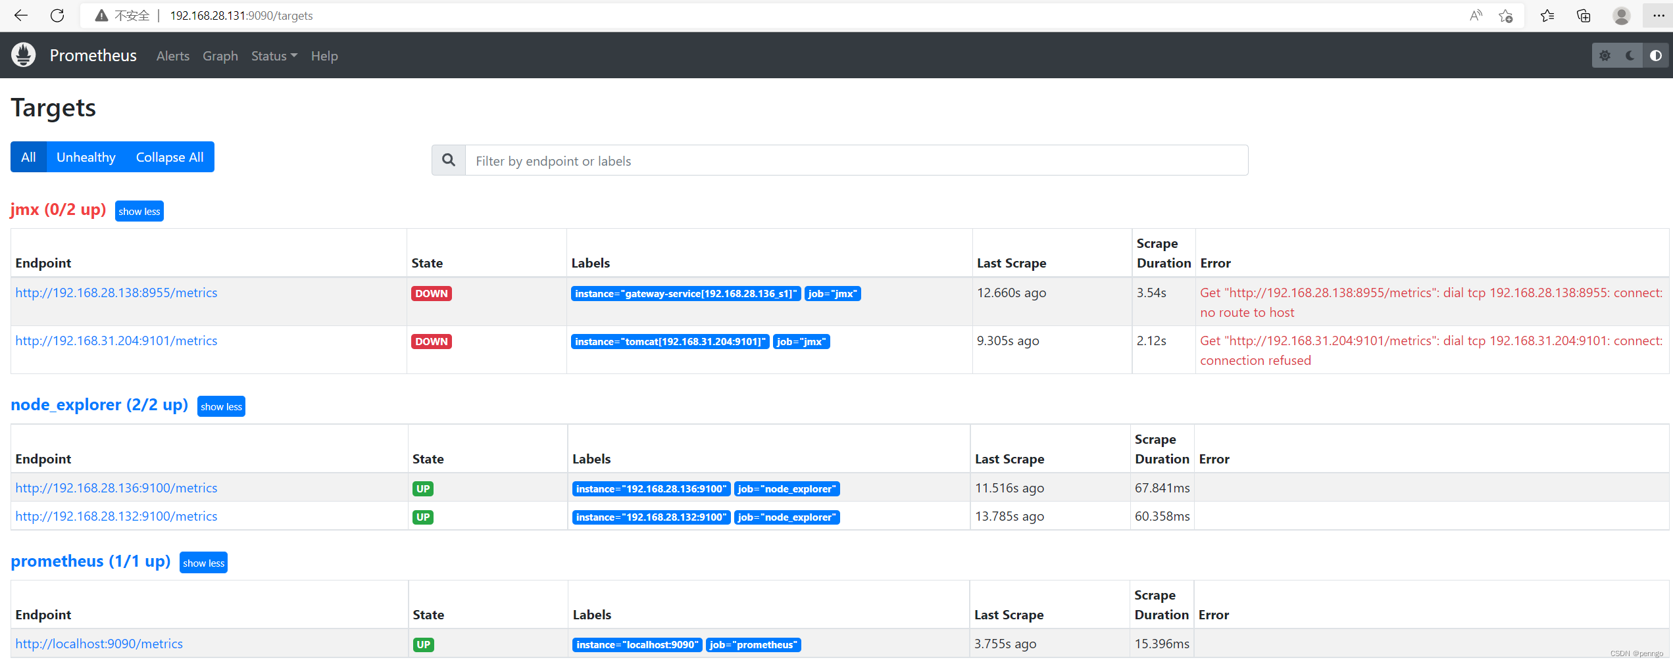Viewport: 1673px width, 664px height.
Task: Select the All targets filter
Action: point(28,157)
